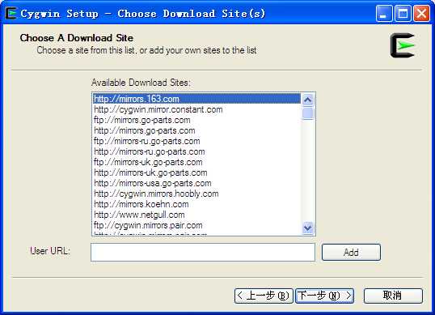Screen dimensions: 435x315
Task: Close the Cygwin Setup window
Action: [422, 13]
